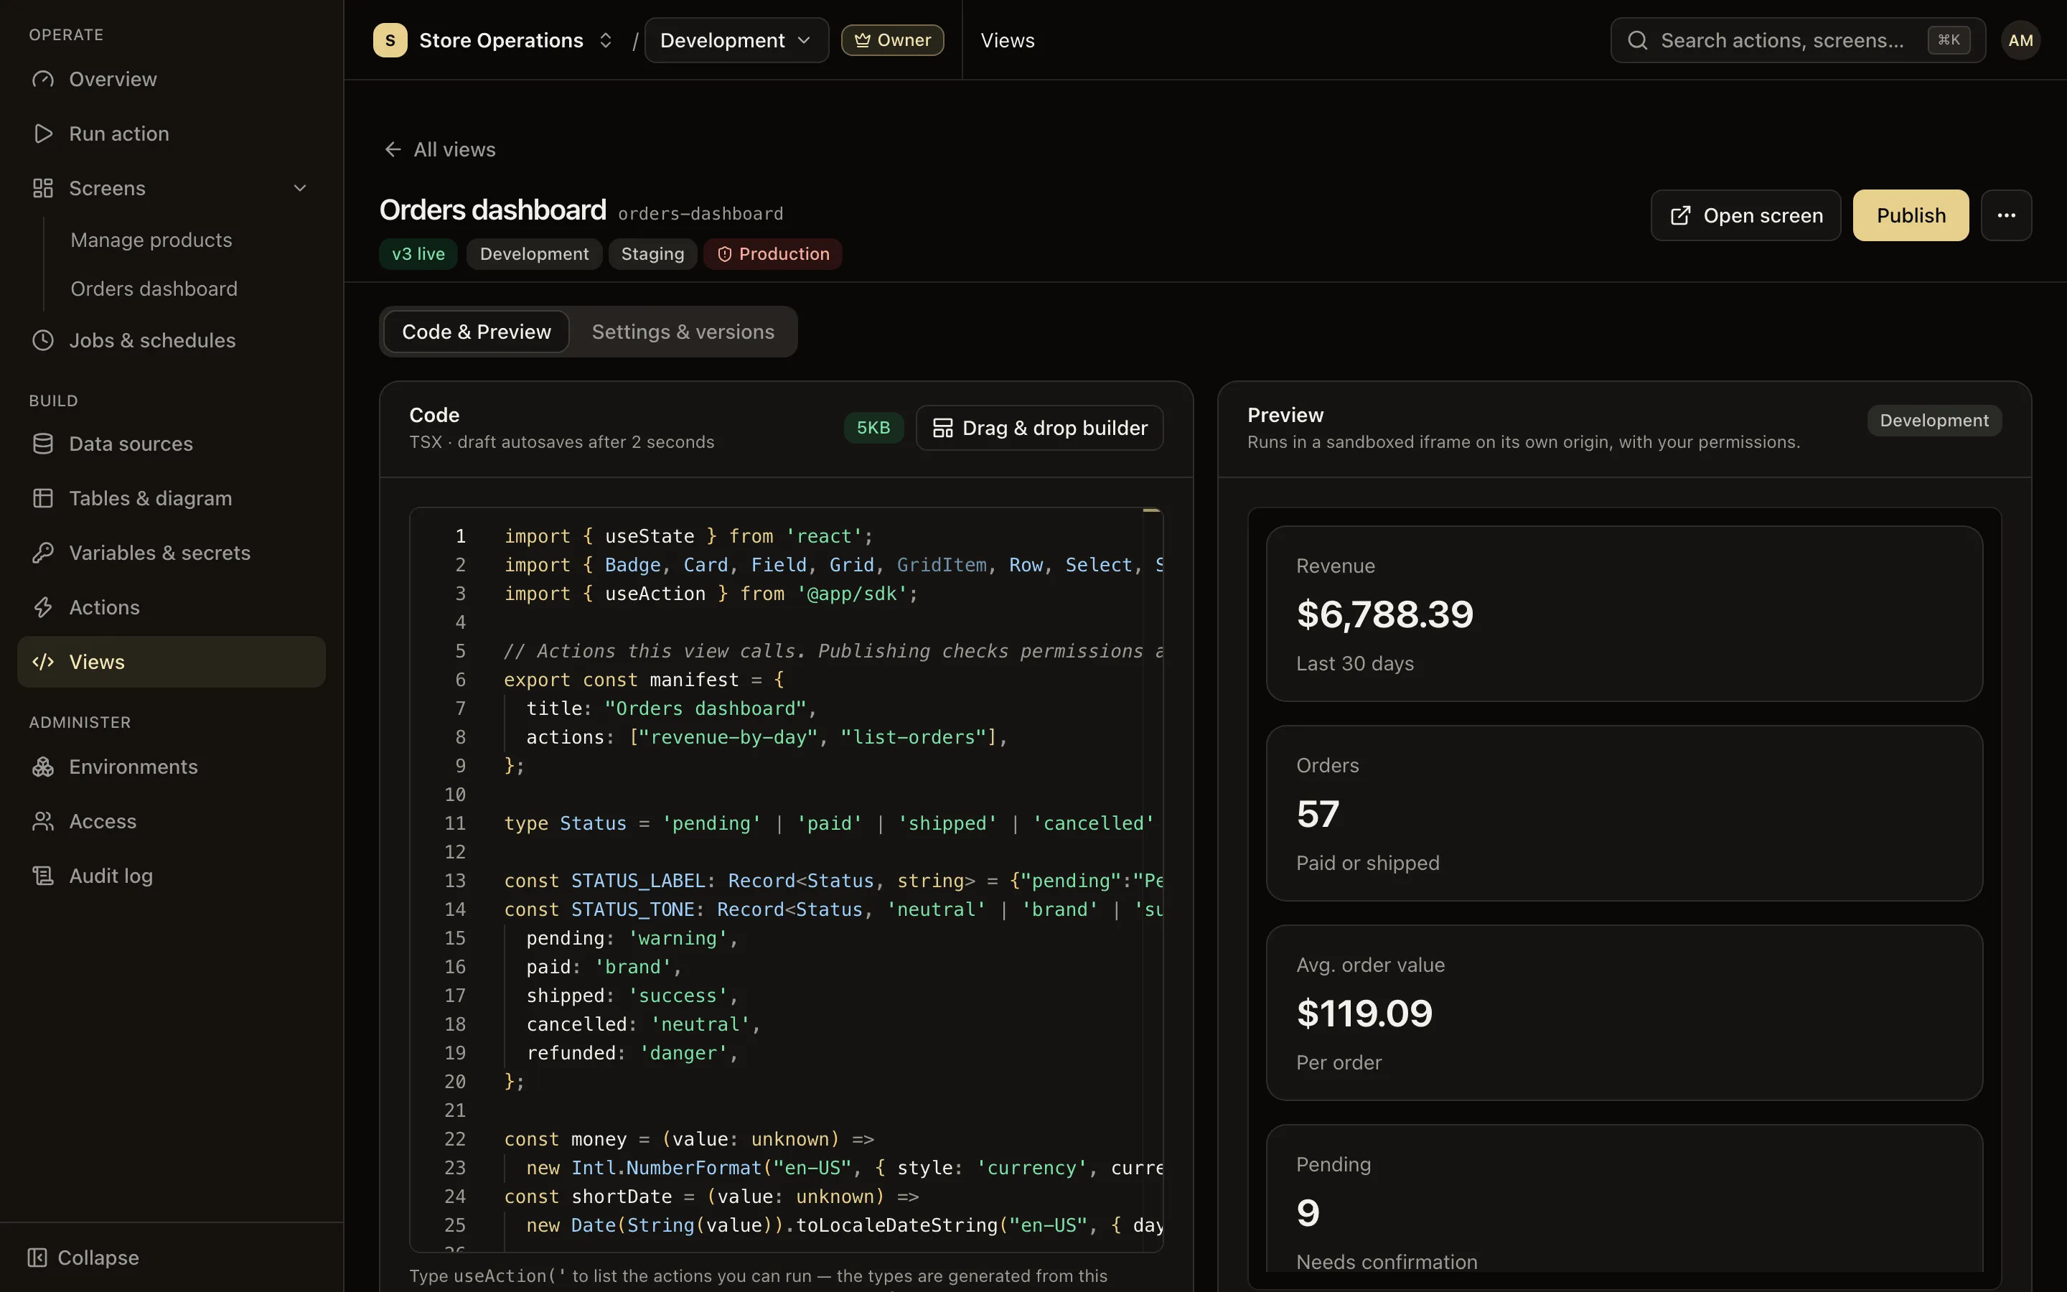Viewport: 2067px width, 1292px height.
Task: Click the orders-dashboard slug text
Action: (700, 214)
